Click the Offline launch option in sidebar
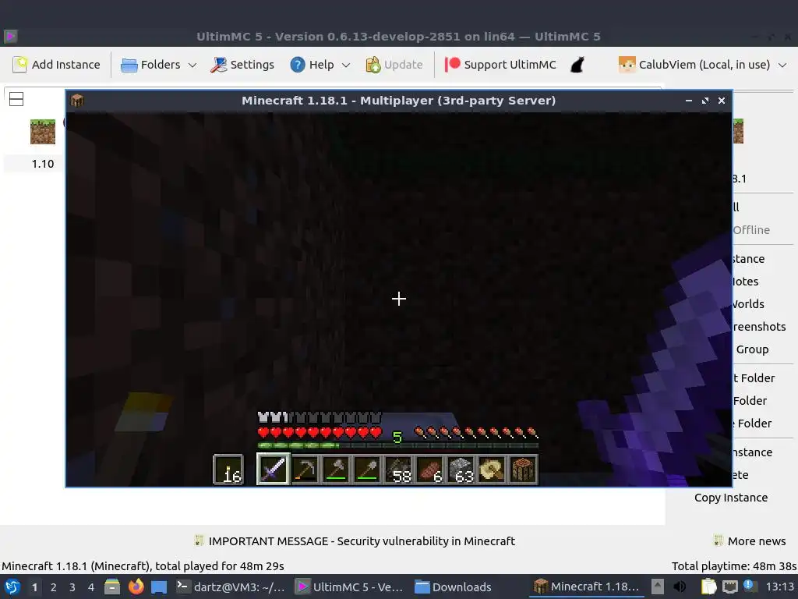Image resolution: width=798 pixels, height=599 pixels. pos(751,230)
